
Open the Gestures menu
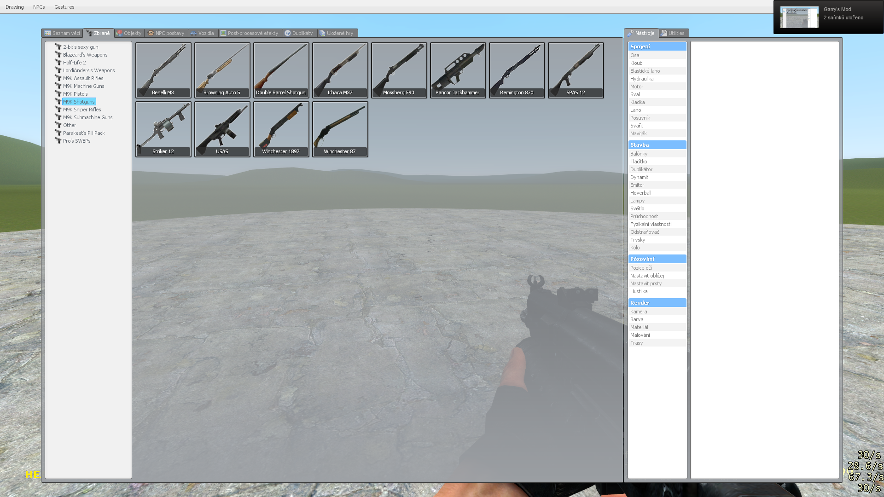click(x=64, y=7)
